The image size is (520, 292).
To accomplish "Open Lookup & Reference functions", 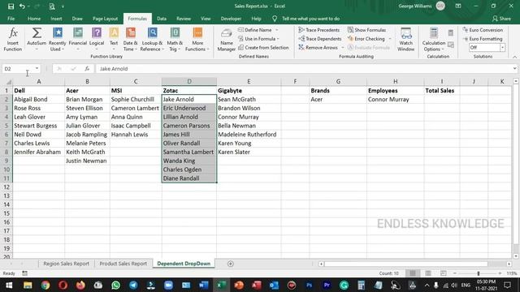I will (x=152, y=39).
